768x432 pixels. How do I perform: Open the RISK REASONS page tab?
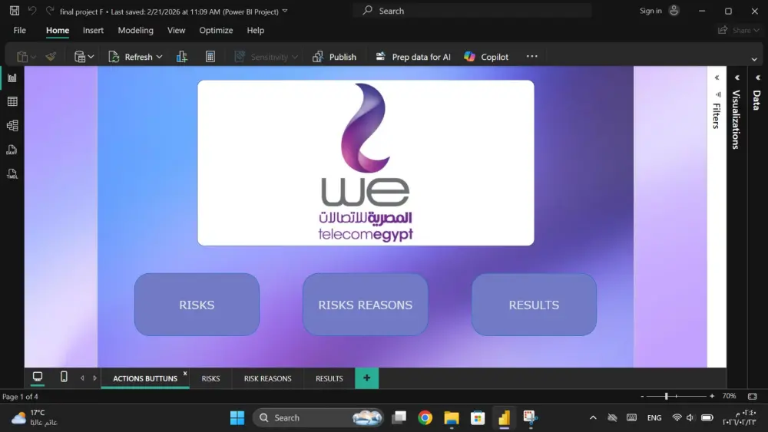pyautogui.click(x=267, y=379)
